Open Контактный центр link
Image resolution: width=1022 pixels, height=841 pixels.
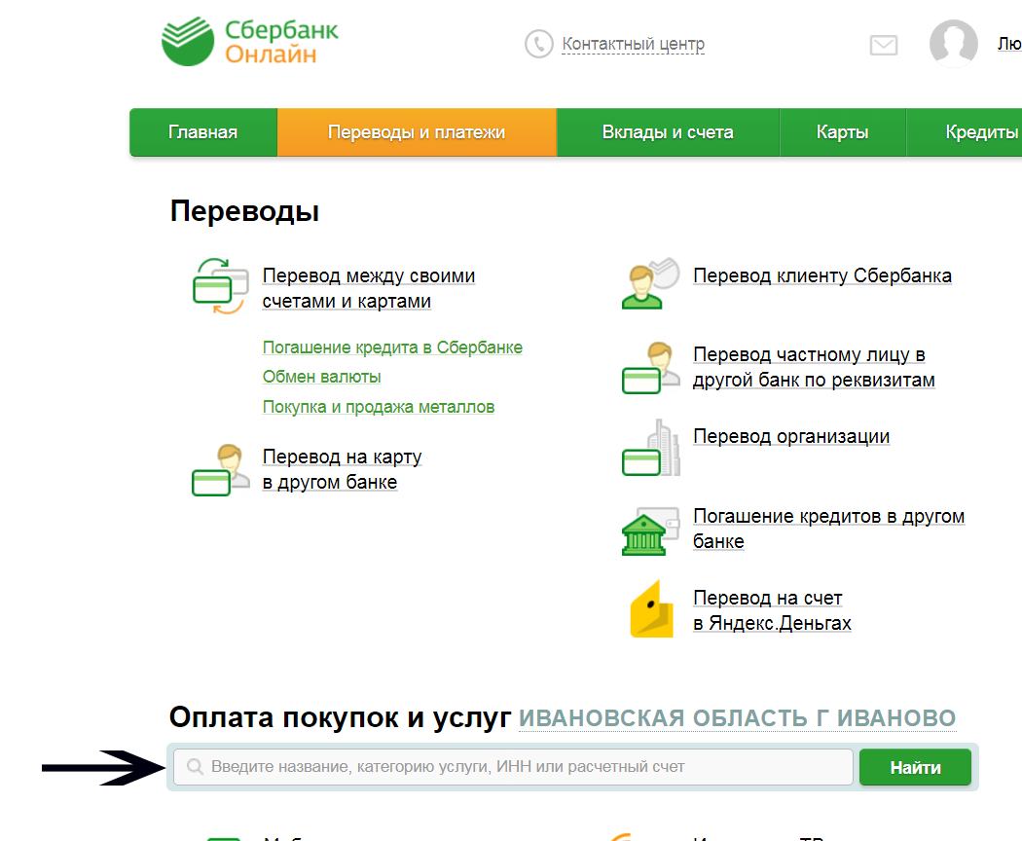[x=634, y=45]
